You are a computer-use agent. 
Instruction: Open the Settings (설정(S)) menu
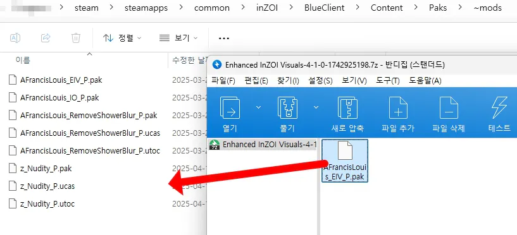point(320,81)
